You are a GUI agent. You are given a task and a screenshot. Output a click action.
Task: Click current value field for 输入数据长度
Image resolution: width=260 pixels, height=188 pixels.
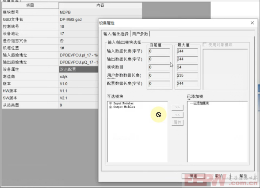(159, 52)
